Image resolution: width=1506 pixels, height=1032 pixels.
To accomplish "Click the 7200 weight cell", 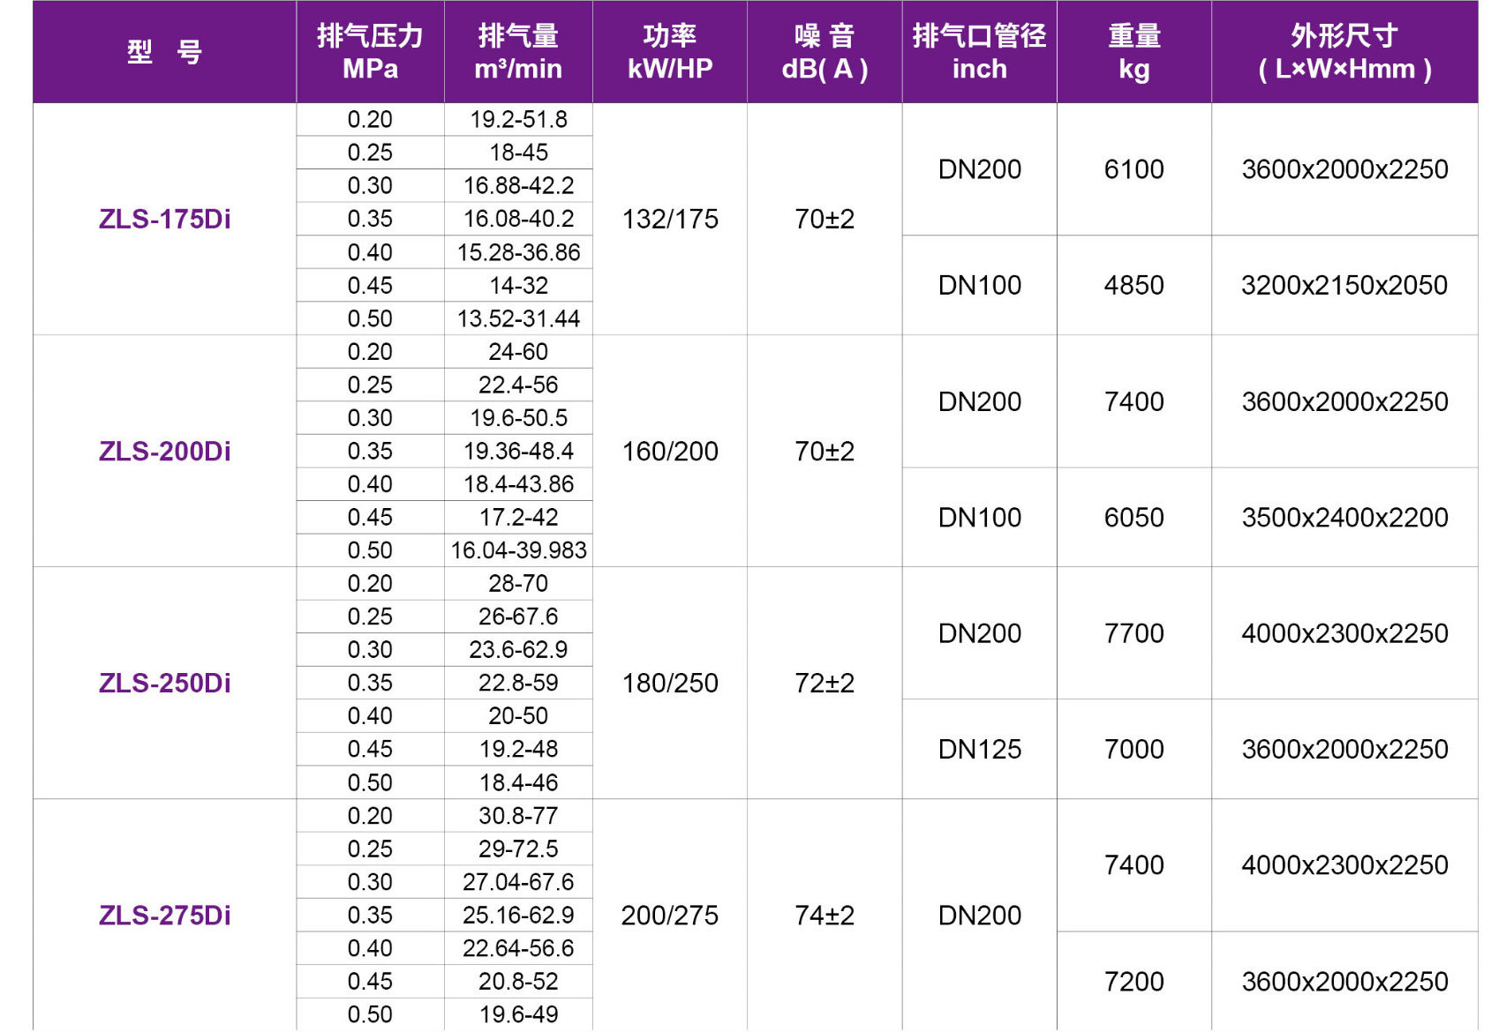I will point(1134,981).
